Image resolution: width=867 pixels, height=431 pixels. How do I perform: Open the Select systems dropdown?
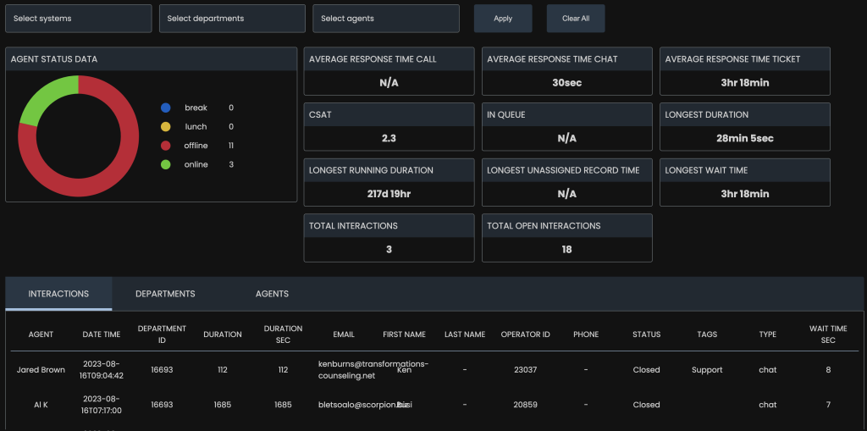pyautogui.click(x=78, y=19)
